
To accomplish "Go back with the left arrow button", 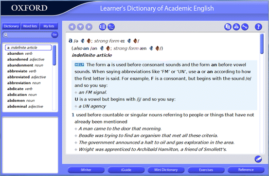I will [x=72, y=27].
